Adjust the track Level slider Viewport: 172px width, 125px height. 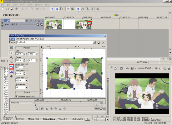pyautogui.click(x=38, y=25)
